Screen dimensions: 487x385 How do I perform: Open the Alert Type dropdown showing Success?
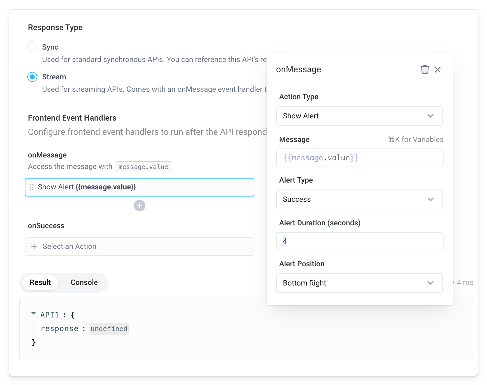tap(359, 199)
